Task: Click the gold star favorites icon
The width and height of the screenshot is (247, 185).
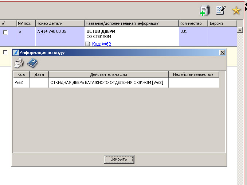Action: [x=236, y=11]
